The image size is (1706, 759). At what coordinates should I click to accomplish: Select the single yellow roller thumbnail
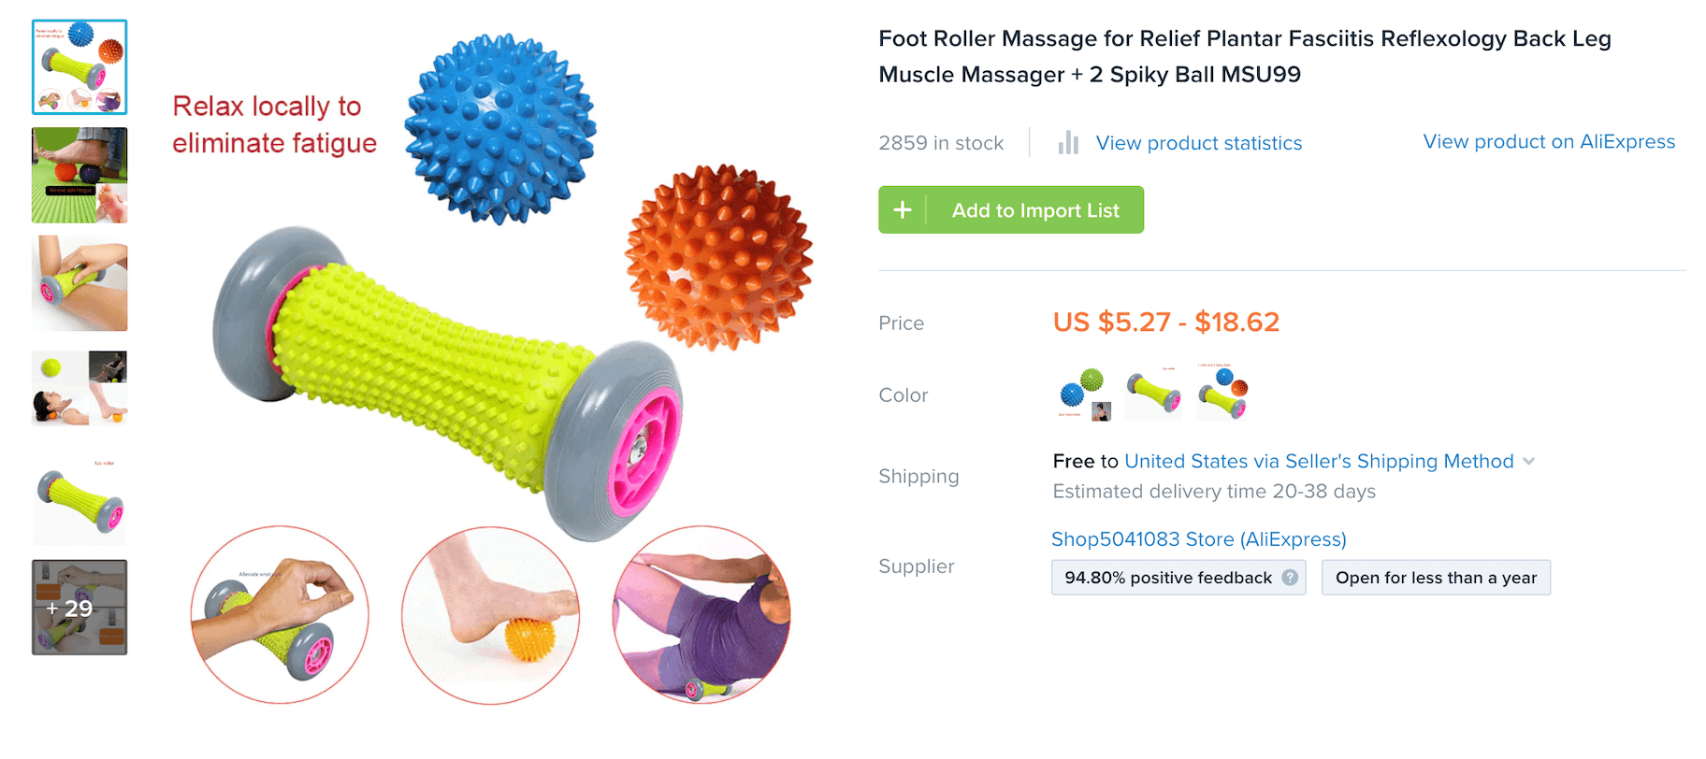[x=80, y=499]
